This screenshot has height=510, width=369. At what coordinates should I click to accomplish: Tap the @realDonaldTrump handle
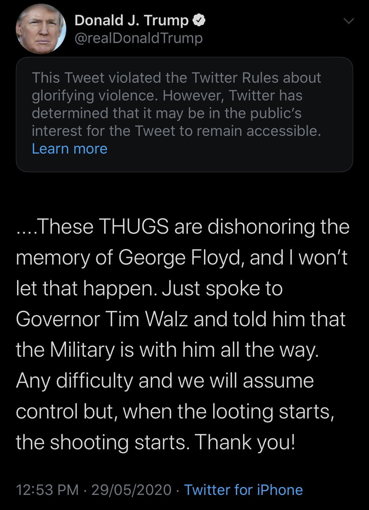coord(138,38)
